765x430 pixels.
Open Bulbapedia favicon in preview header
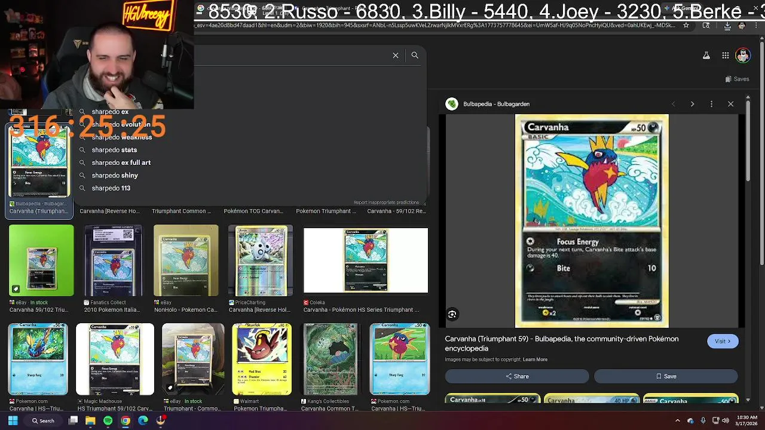[452, 104]
